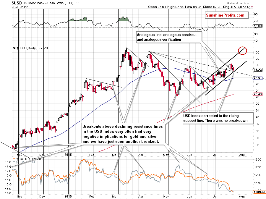Click the orange gold price tag 1089.40
The width and height of the screenshot is (266, 199).
coord(259,192)
